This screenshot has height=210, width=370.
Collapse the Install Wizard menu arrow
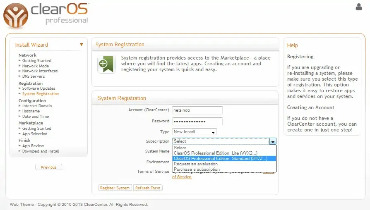pyautogui.click(x=82, y=45)
